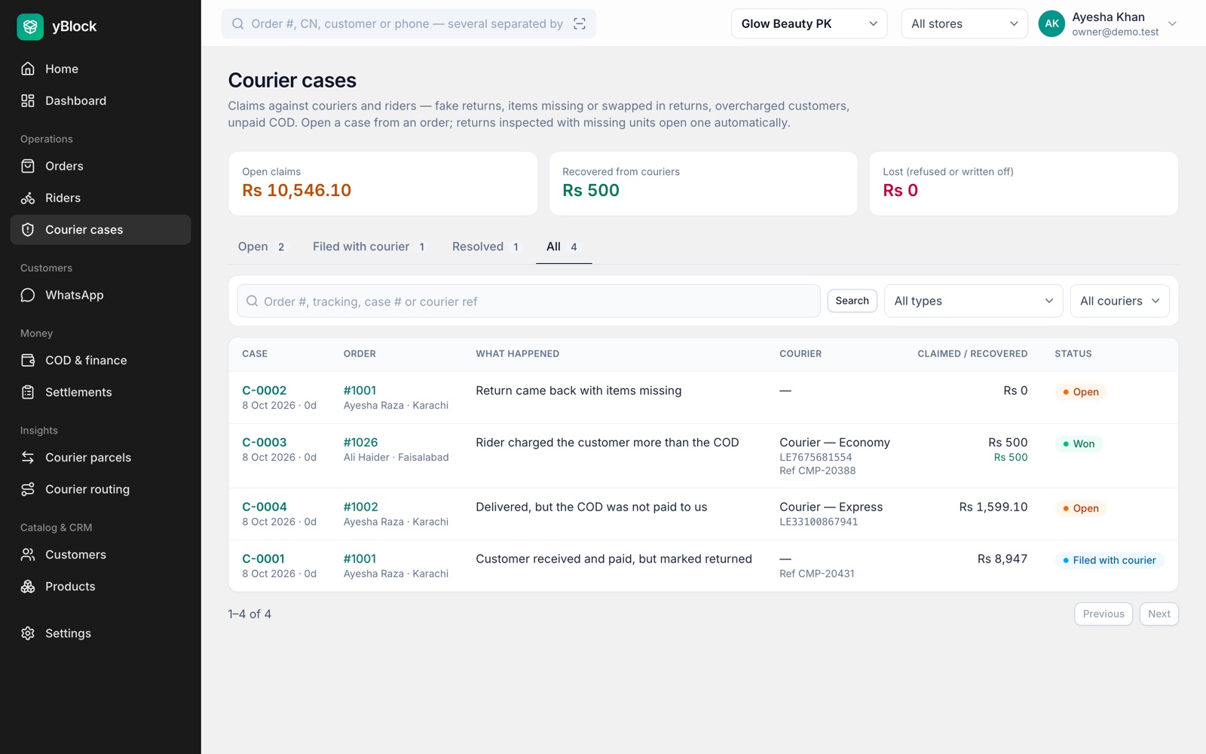Focus the case search input field
This screenshot has height=754, width=1206.
[528, 301]
